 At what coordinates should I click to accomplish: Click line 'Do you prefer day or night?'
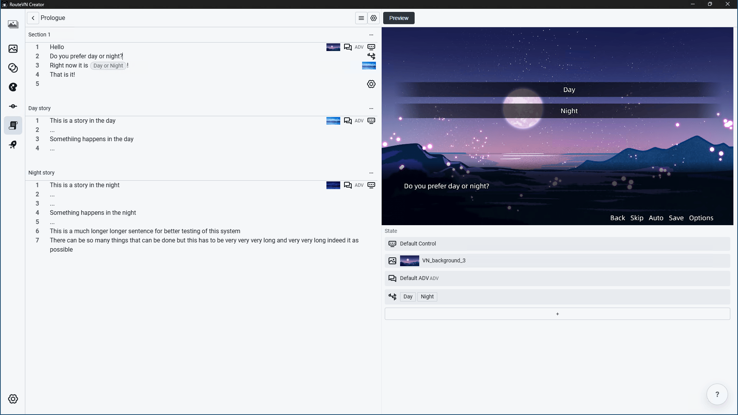coord(86,56)
